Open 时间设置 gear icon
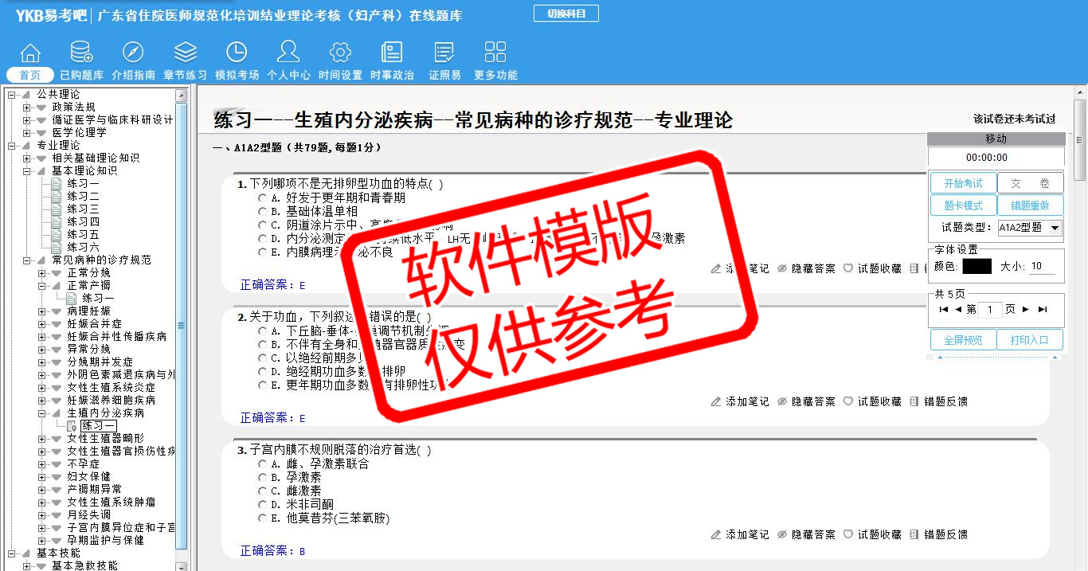This screenshot has height=571, width=1088. tap(340, 53)
